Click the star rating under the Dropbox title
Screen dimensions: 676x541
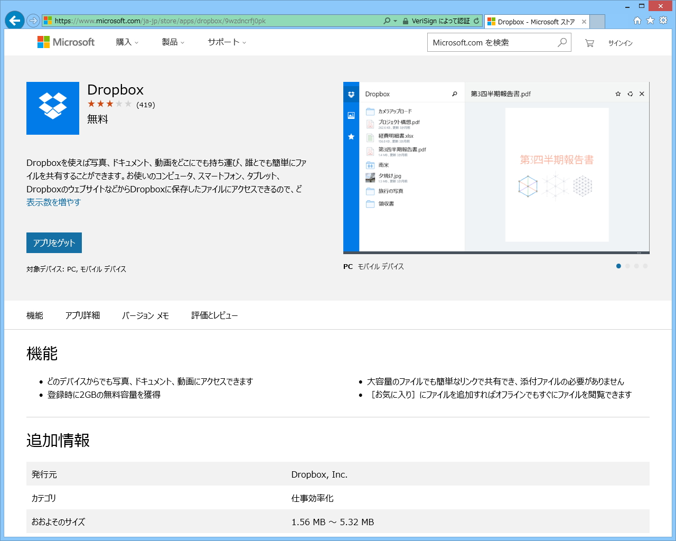tap(109, 104)
